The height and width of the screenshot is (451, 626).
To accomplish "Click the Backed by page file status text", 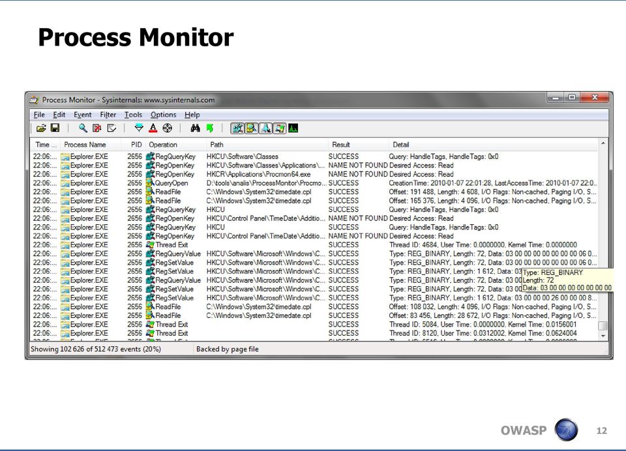I will click(x=228, y=349).
